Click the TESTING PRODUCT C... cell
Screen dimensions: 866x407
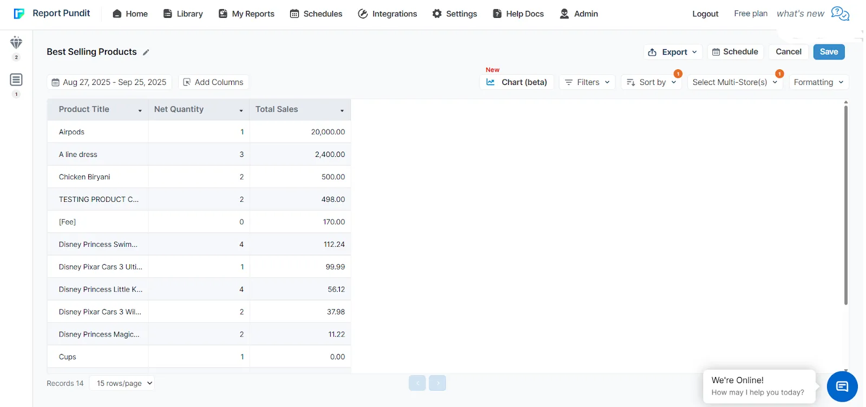coord(98,200)
